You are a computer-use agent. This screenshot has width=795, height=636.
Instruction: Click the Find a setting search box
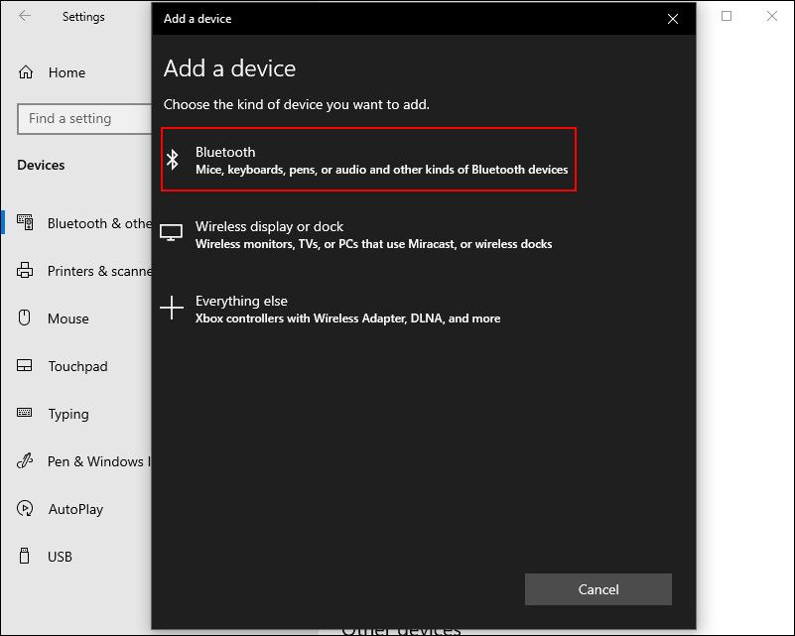pyautogui.click(x=83, y=119)
